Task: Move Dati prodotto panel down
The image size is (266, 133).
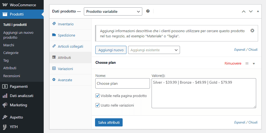Action: pos(251,11)
